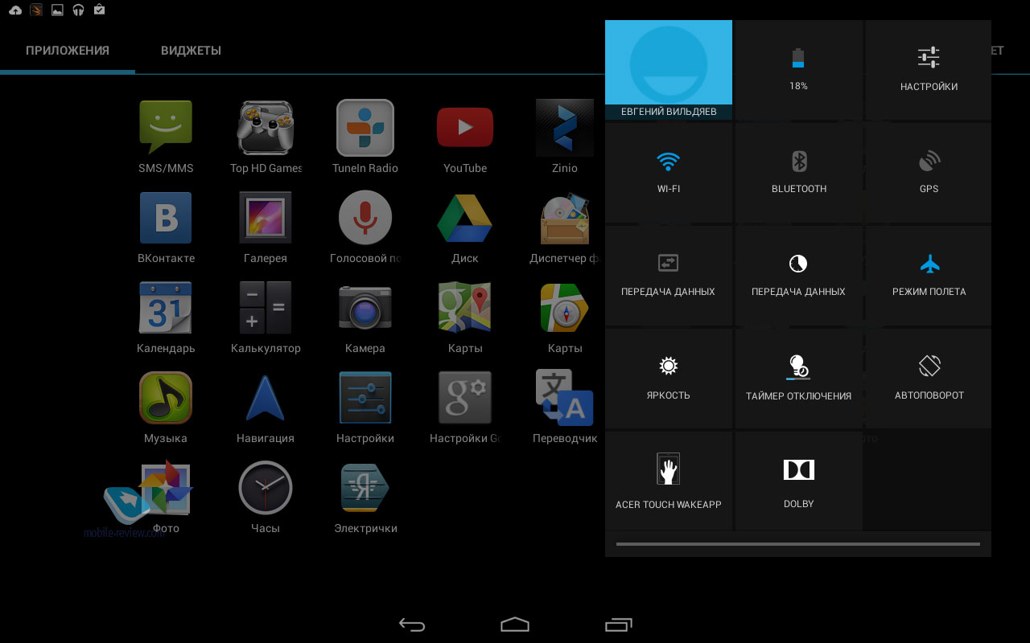
Task: Toggle Acer Touch WakeApp tile
Action: coord(668,481)
